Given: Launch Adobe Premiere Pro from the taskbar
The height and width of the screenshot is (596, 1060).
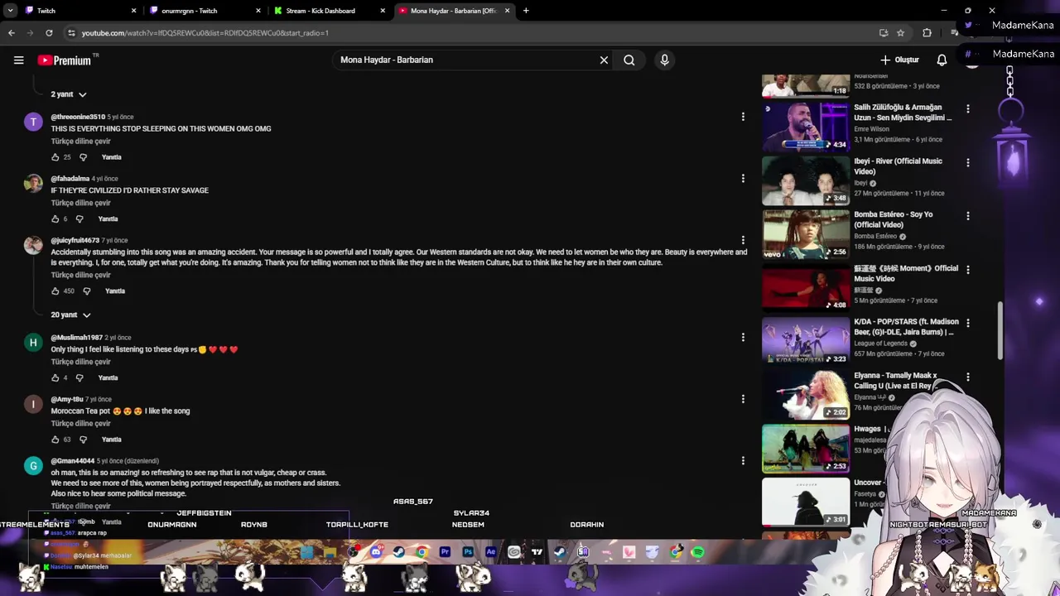Looking at the screenshot, I should 445,552.
